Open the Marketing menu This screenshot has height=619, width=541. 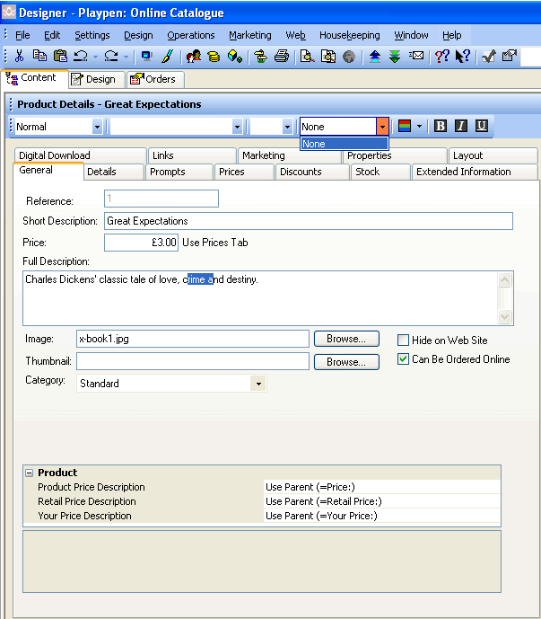pos(249,35)
